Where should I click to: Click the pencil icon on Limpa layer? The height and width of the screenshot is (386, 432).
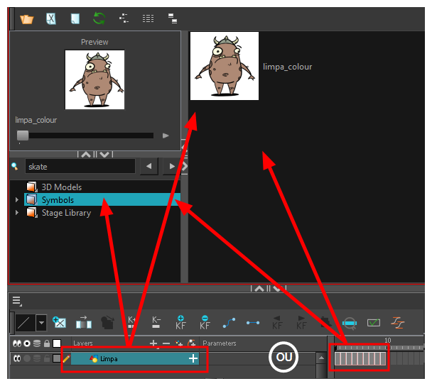click(x=66, y=358)
